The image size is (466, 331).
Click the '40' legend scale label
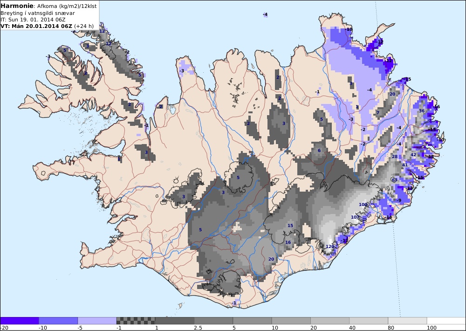[x=353, y=328]
